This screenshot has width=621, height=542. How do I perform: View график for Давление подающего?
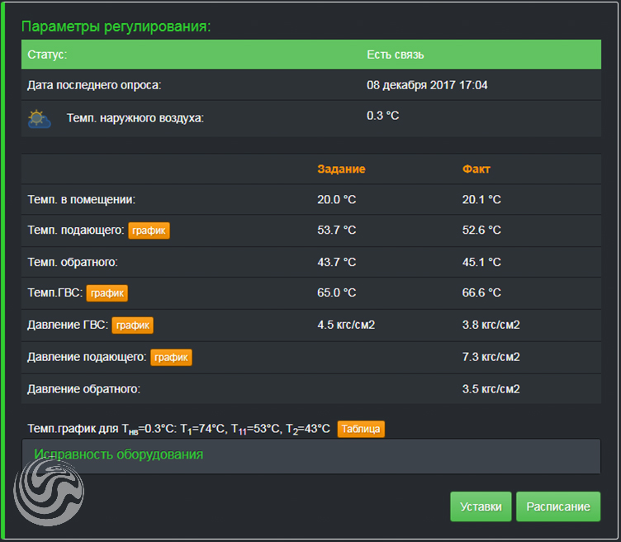tap(171, 357)
